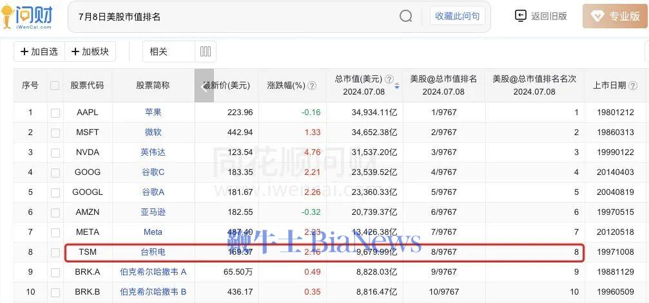Viewport: 649px width, 303px height.
Task: Open stock link 伯克希尔哈撒韦 A
Action: point(153,271)
